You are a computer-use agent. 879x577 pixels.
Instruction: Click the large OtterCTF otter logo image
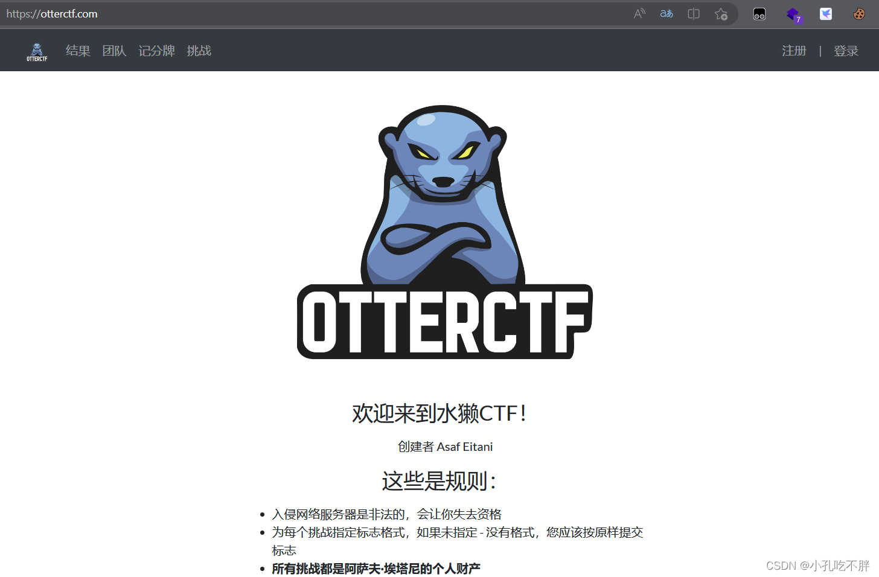click(x=445, y=232)
